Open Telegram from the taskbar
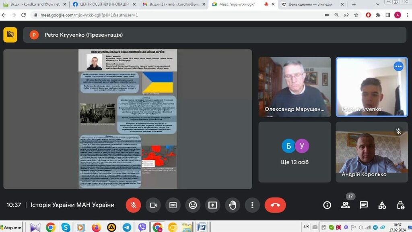Image resolution: width=412 pixels, height=232 pixels. [127, 227]
